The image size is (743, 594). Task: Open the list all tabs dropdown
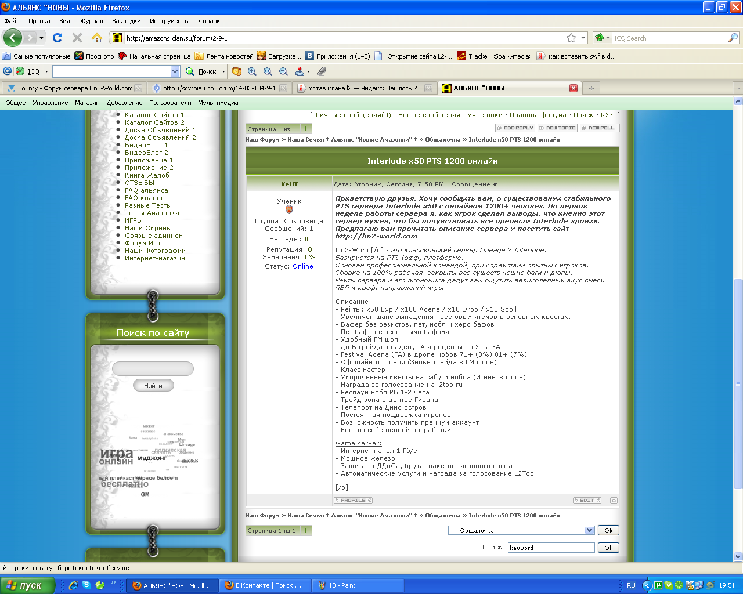(x=738, y=88)
